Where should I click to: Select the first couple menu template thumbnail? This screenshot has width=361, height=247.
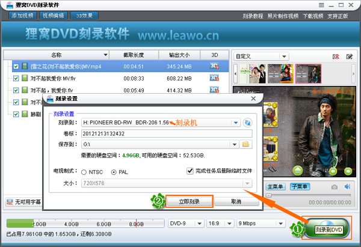click(x=253, y=73)
